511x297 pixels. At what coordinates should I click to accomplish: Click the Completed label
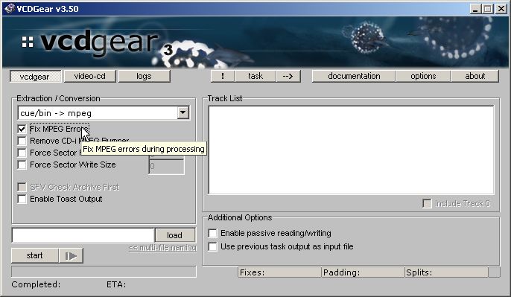click(x=36, y=284)
